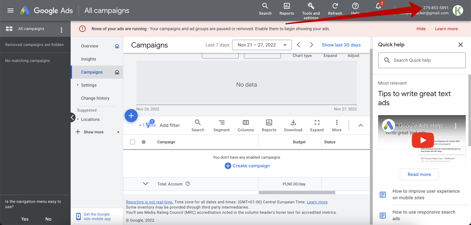Answer Yes to navigation menu survey

[x=25, y=219]
